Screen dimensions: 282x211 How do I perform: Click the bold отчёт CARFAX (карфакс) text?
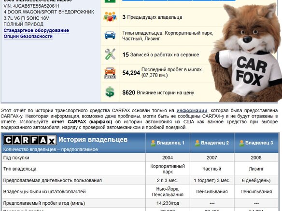coord(82,122)
